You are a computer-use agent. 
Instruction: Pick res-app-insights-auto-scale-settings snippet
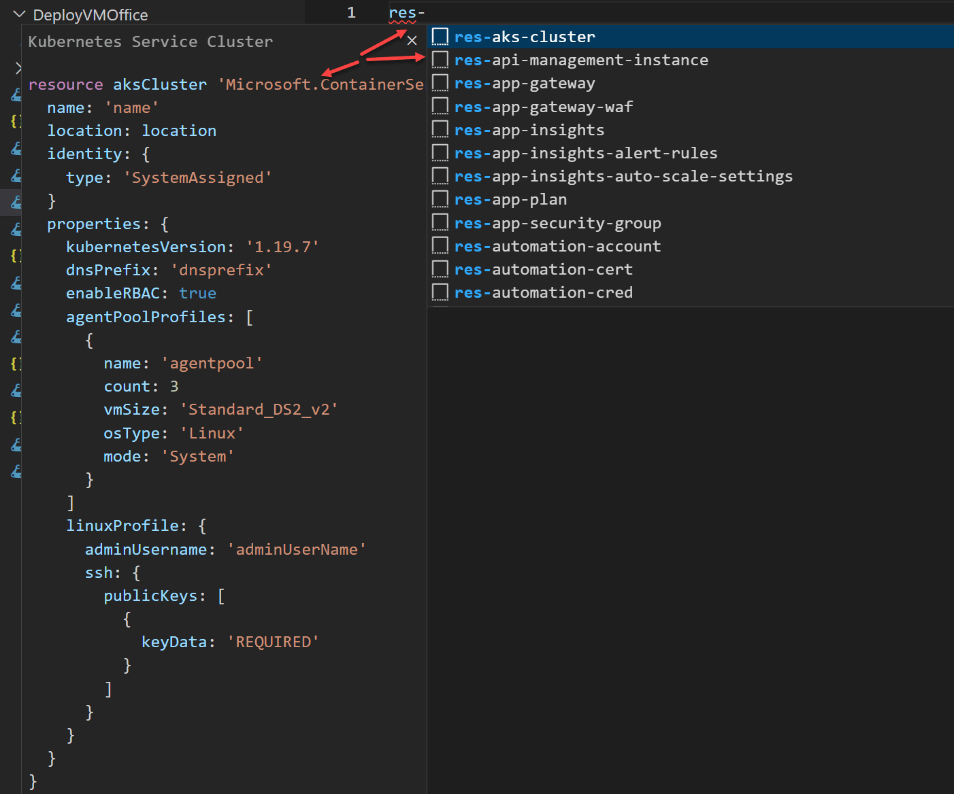coord(690,176)
